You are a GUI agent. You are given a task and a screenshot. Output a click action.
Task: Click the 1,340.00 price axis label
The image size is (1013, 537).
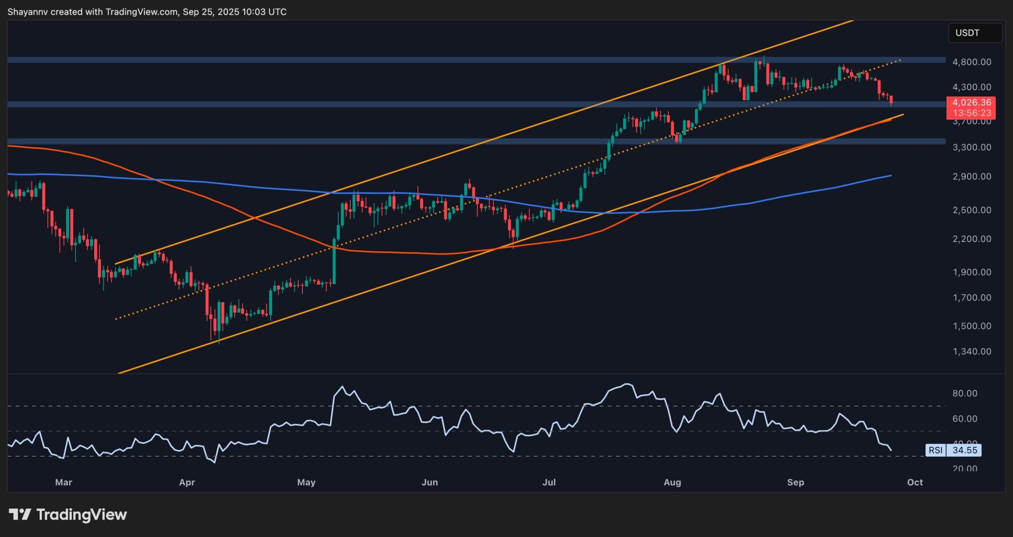click(x=971, y=351)
